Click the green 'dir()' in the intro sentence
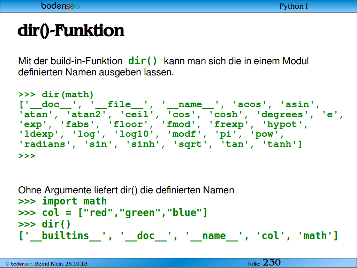The image size is (357, 268). [143, 61]
